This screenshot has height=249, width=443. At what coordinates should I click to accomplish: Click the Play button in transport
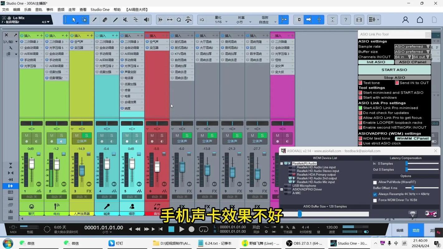(x=182, y=229)
